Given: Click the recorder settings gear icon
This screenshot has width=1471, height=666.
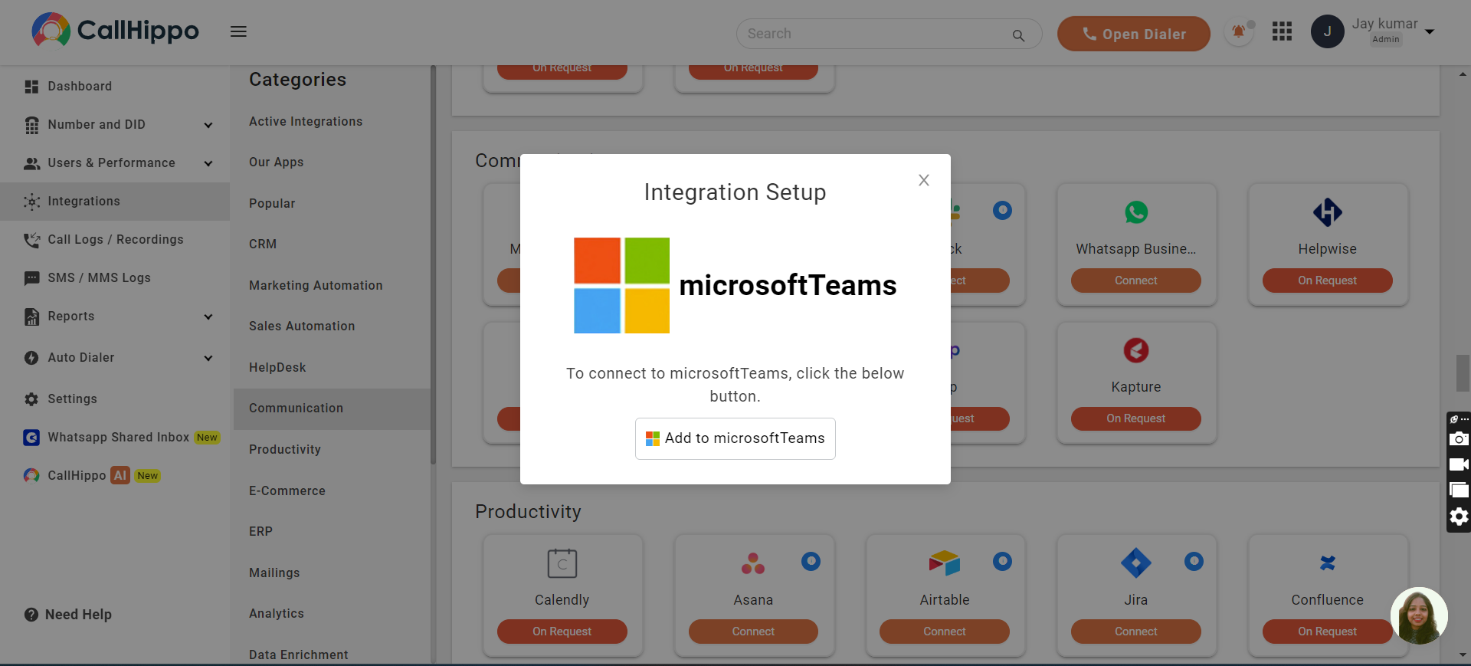Looking at the screenshot, I should point(1459,517).
